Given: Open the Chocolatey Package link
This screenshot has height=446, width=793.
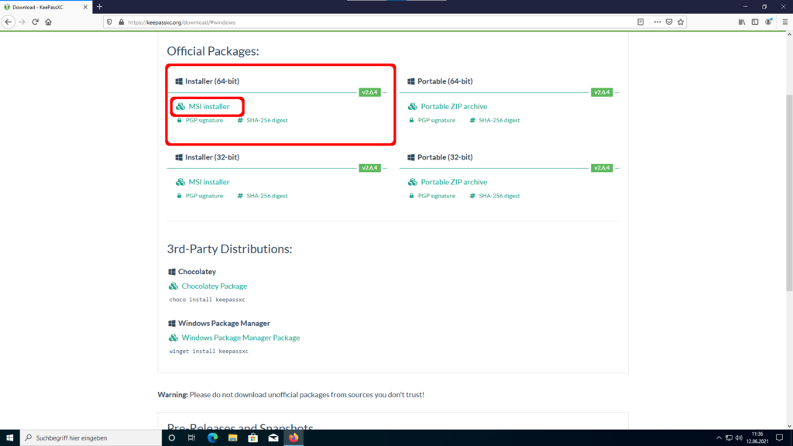Looking at the screenshot, I should pyautogui.click(x=215, y=286).
